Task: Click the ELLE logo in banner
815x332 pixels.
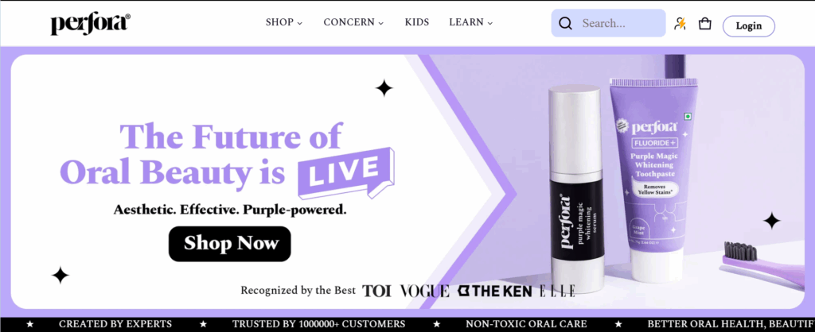Action: [556, 291]
